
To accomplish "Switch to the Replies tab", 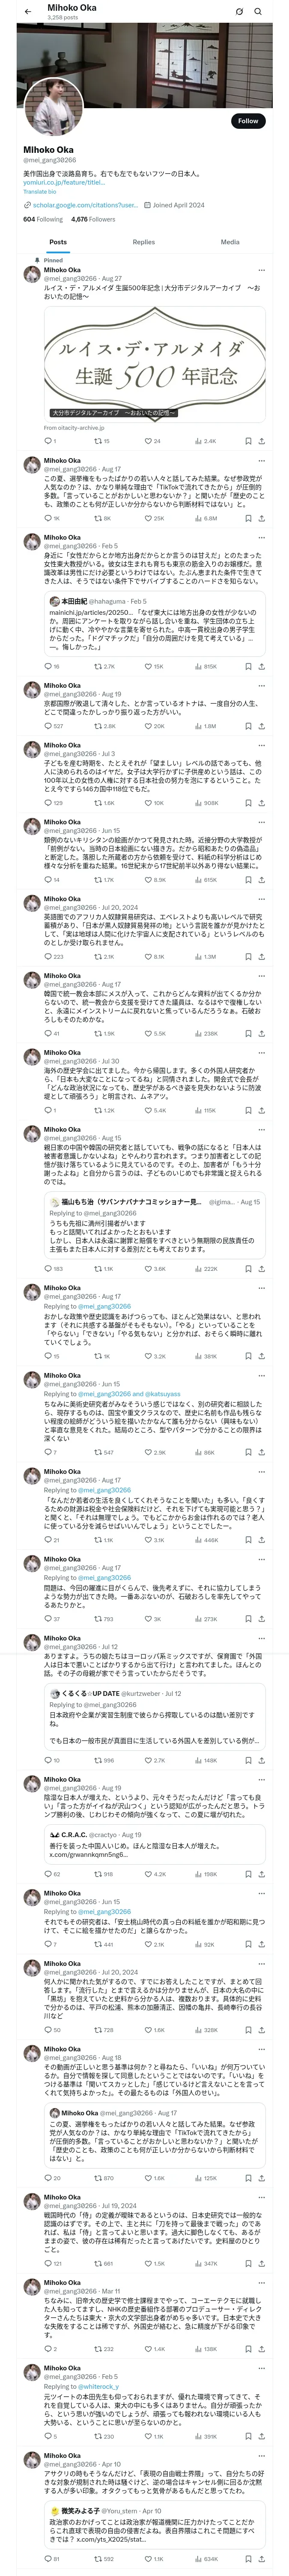I will (143, 242).
